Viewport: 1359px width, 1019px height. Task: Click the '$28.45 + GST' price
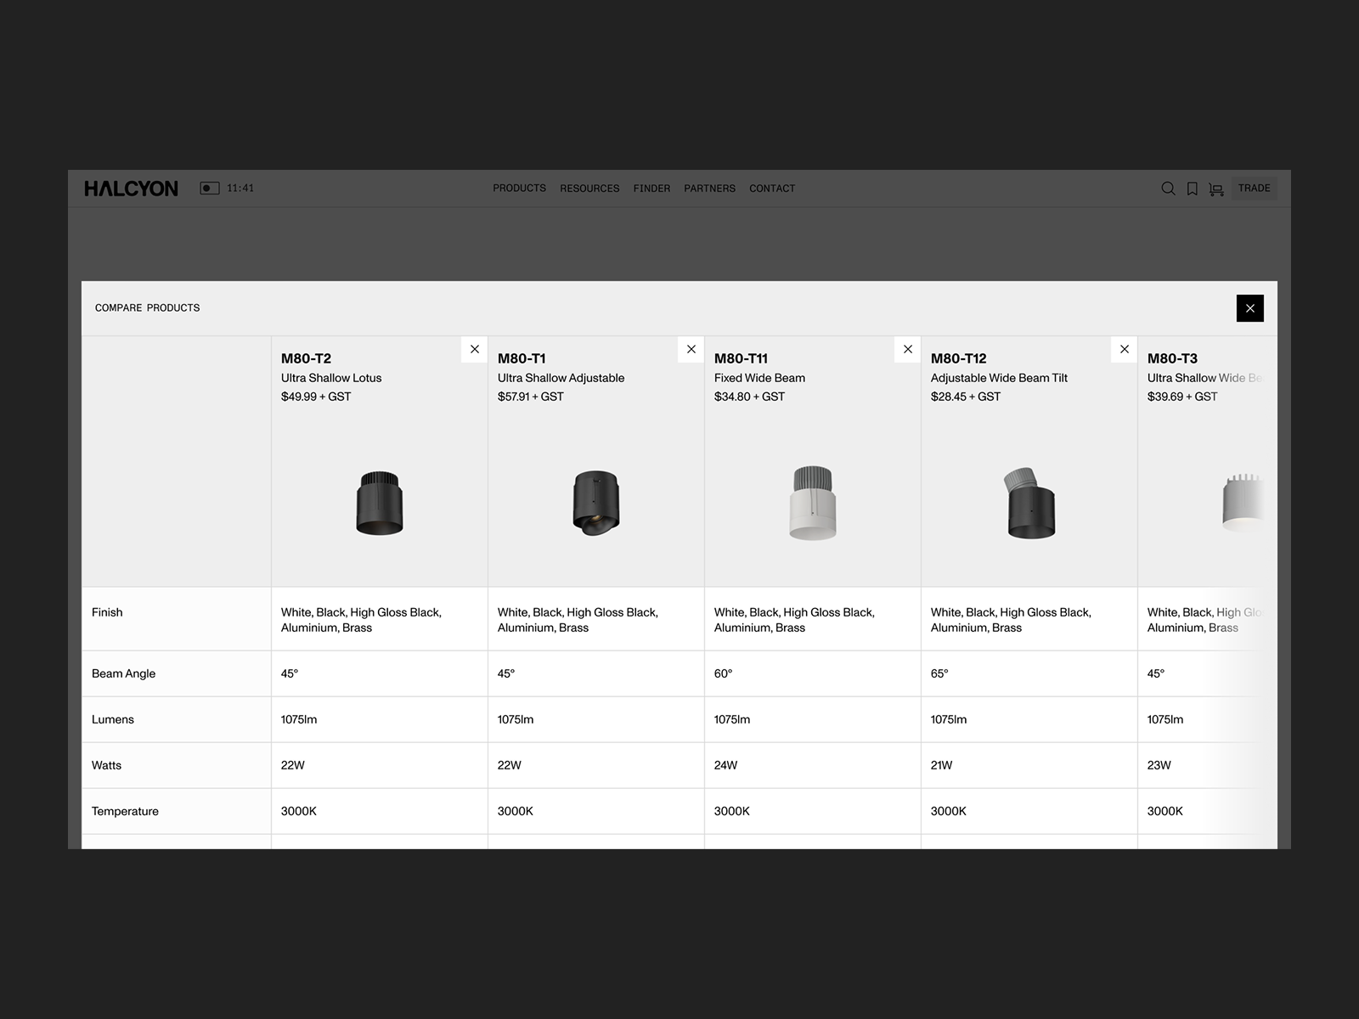pos(966,397)
